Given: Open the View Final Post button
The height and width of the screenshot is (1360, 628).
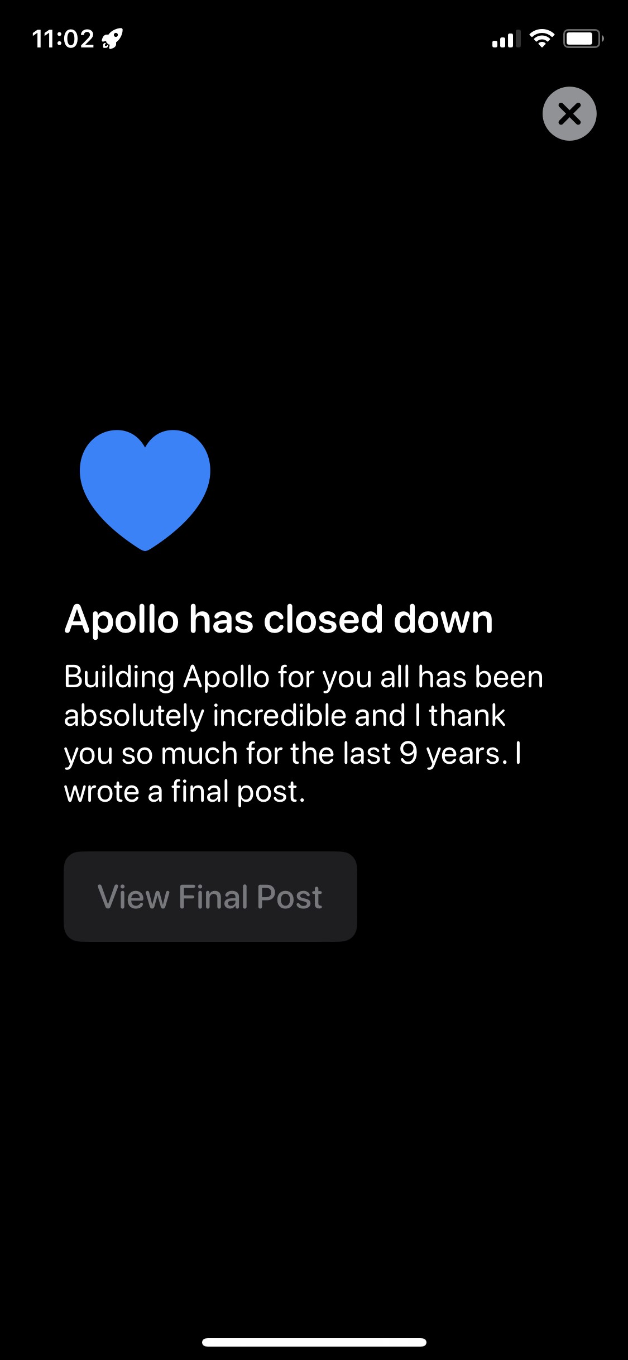Looking at the screenshot, I should click(x=210, y=897).
